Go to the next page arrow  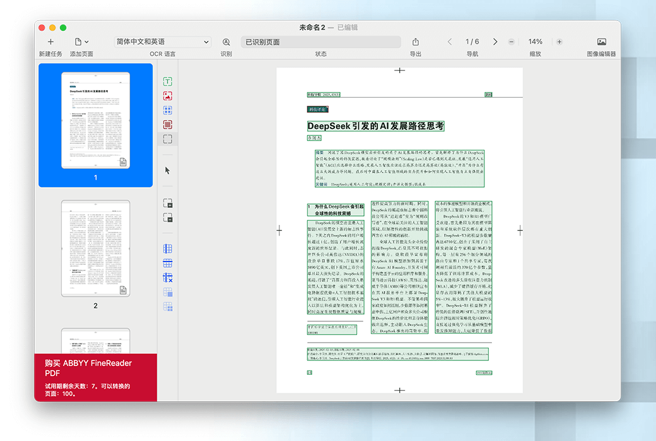(x=495, y=42)
